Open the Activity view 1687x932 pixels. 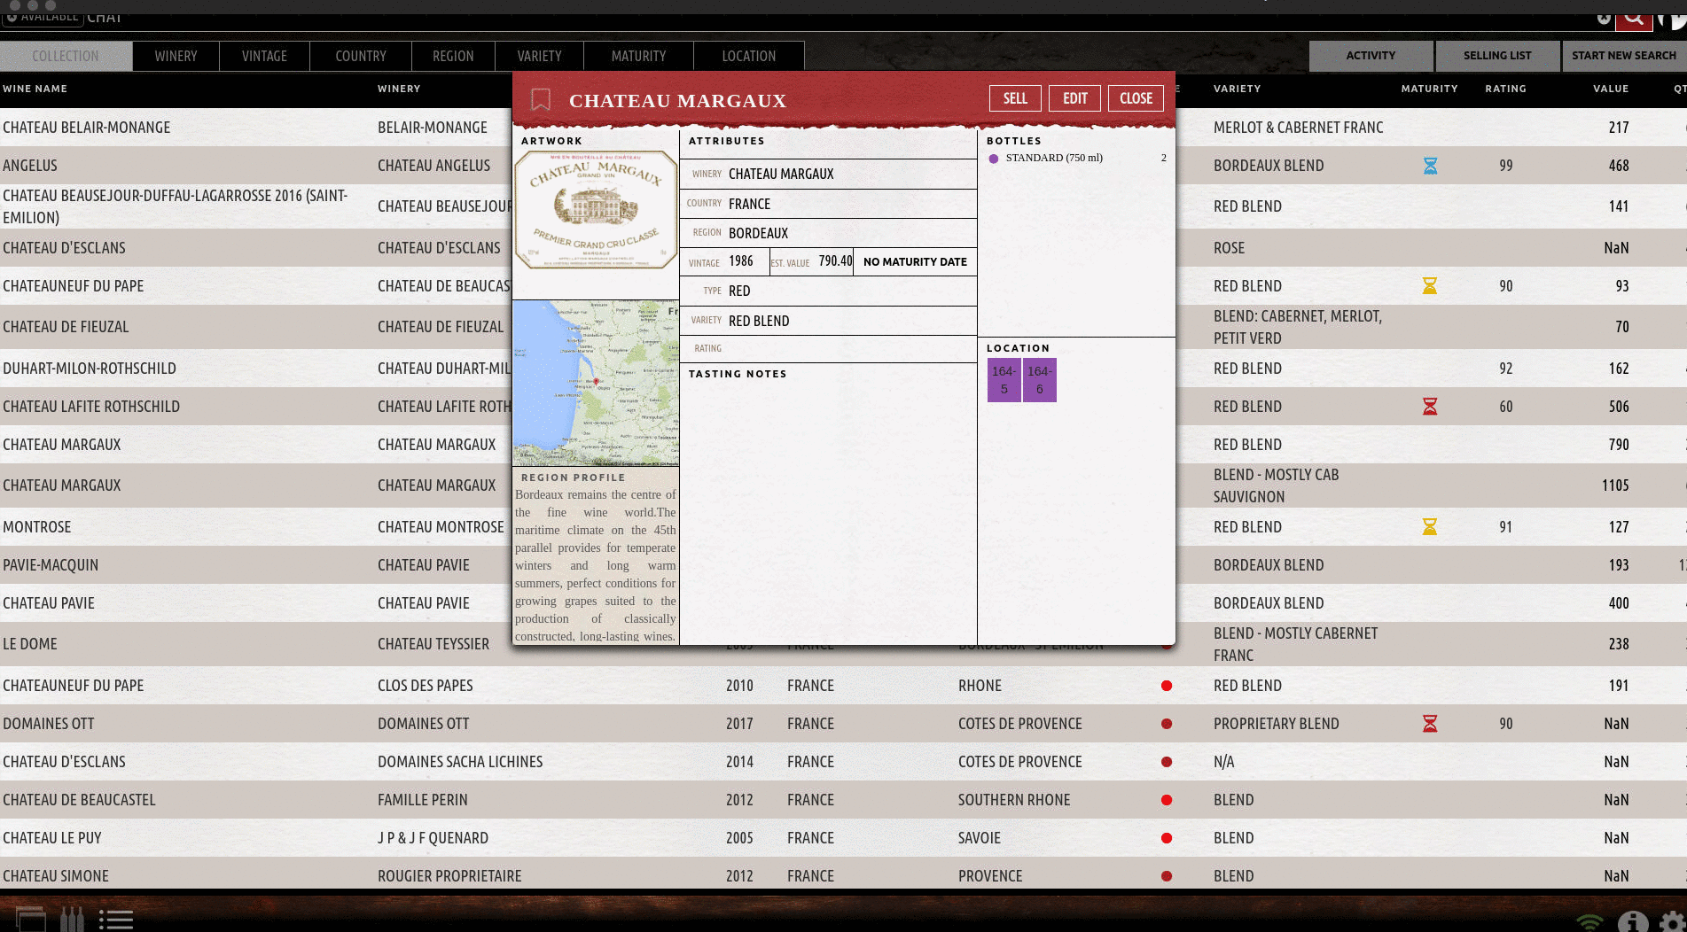[1371, 56]
